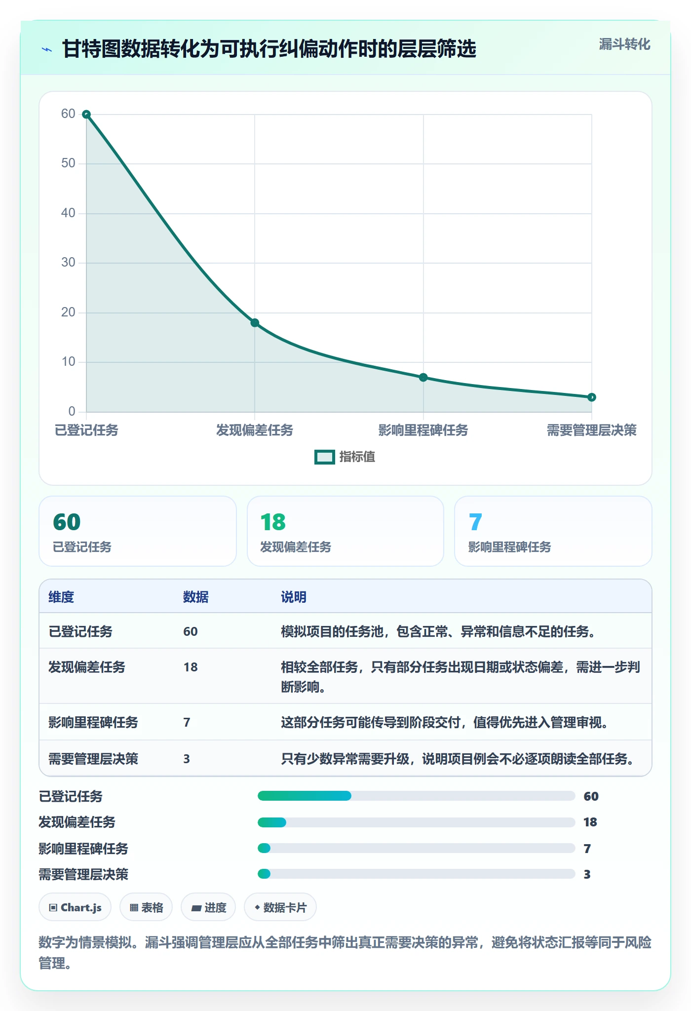Open the stat card showing 60 已登记任务
The image size is (691, 1011).
tap(138, 531)
